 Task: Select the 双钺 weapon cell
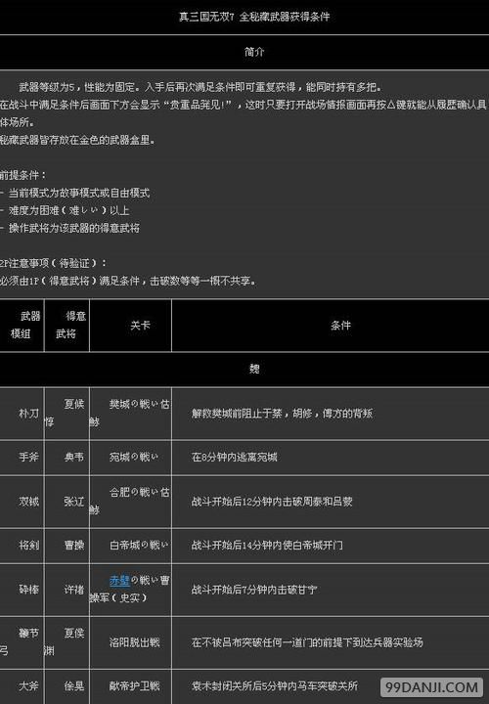coord(22,502)
